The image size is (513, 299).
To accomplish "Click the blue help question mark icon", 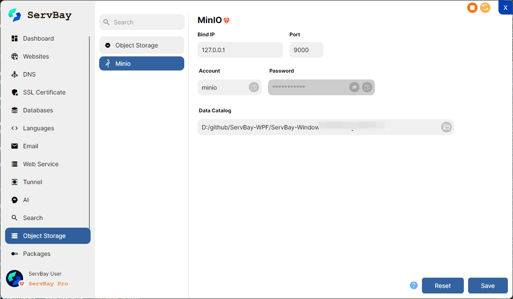I will pos(413,285).
